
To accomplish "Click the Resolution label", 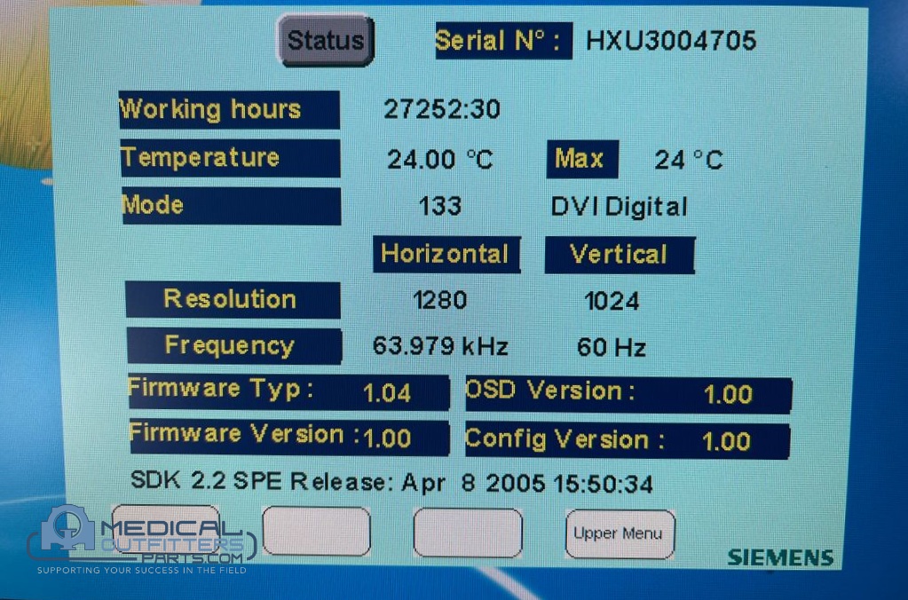I will click(233, 299).
